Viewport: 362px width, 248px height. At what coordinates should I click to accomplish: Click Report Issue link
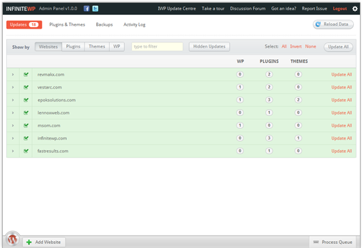(314, 9)
